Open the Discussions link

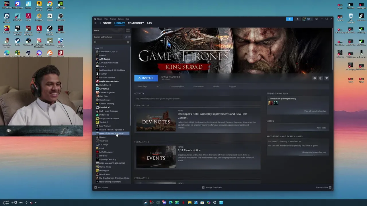pos(198,86)
